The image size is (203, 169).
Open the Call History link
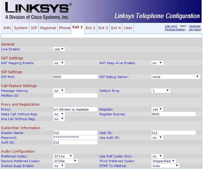pos(195,29)
